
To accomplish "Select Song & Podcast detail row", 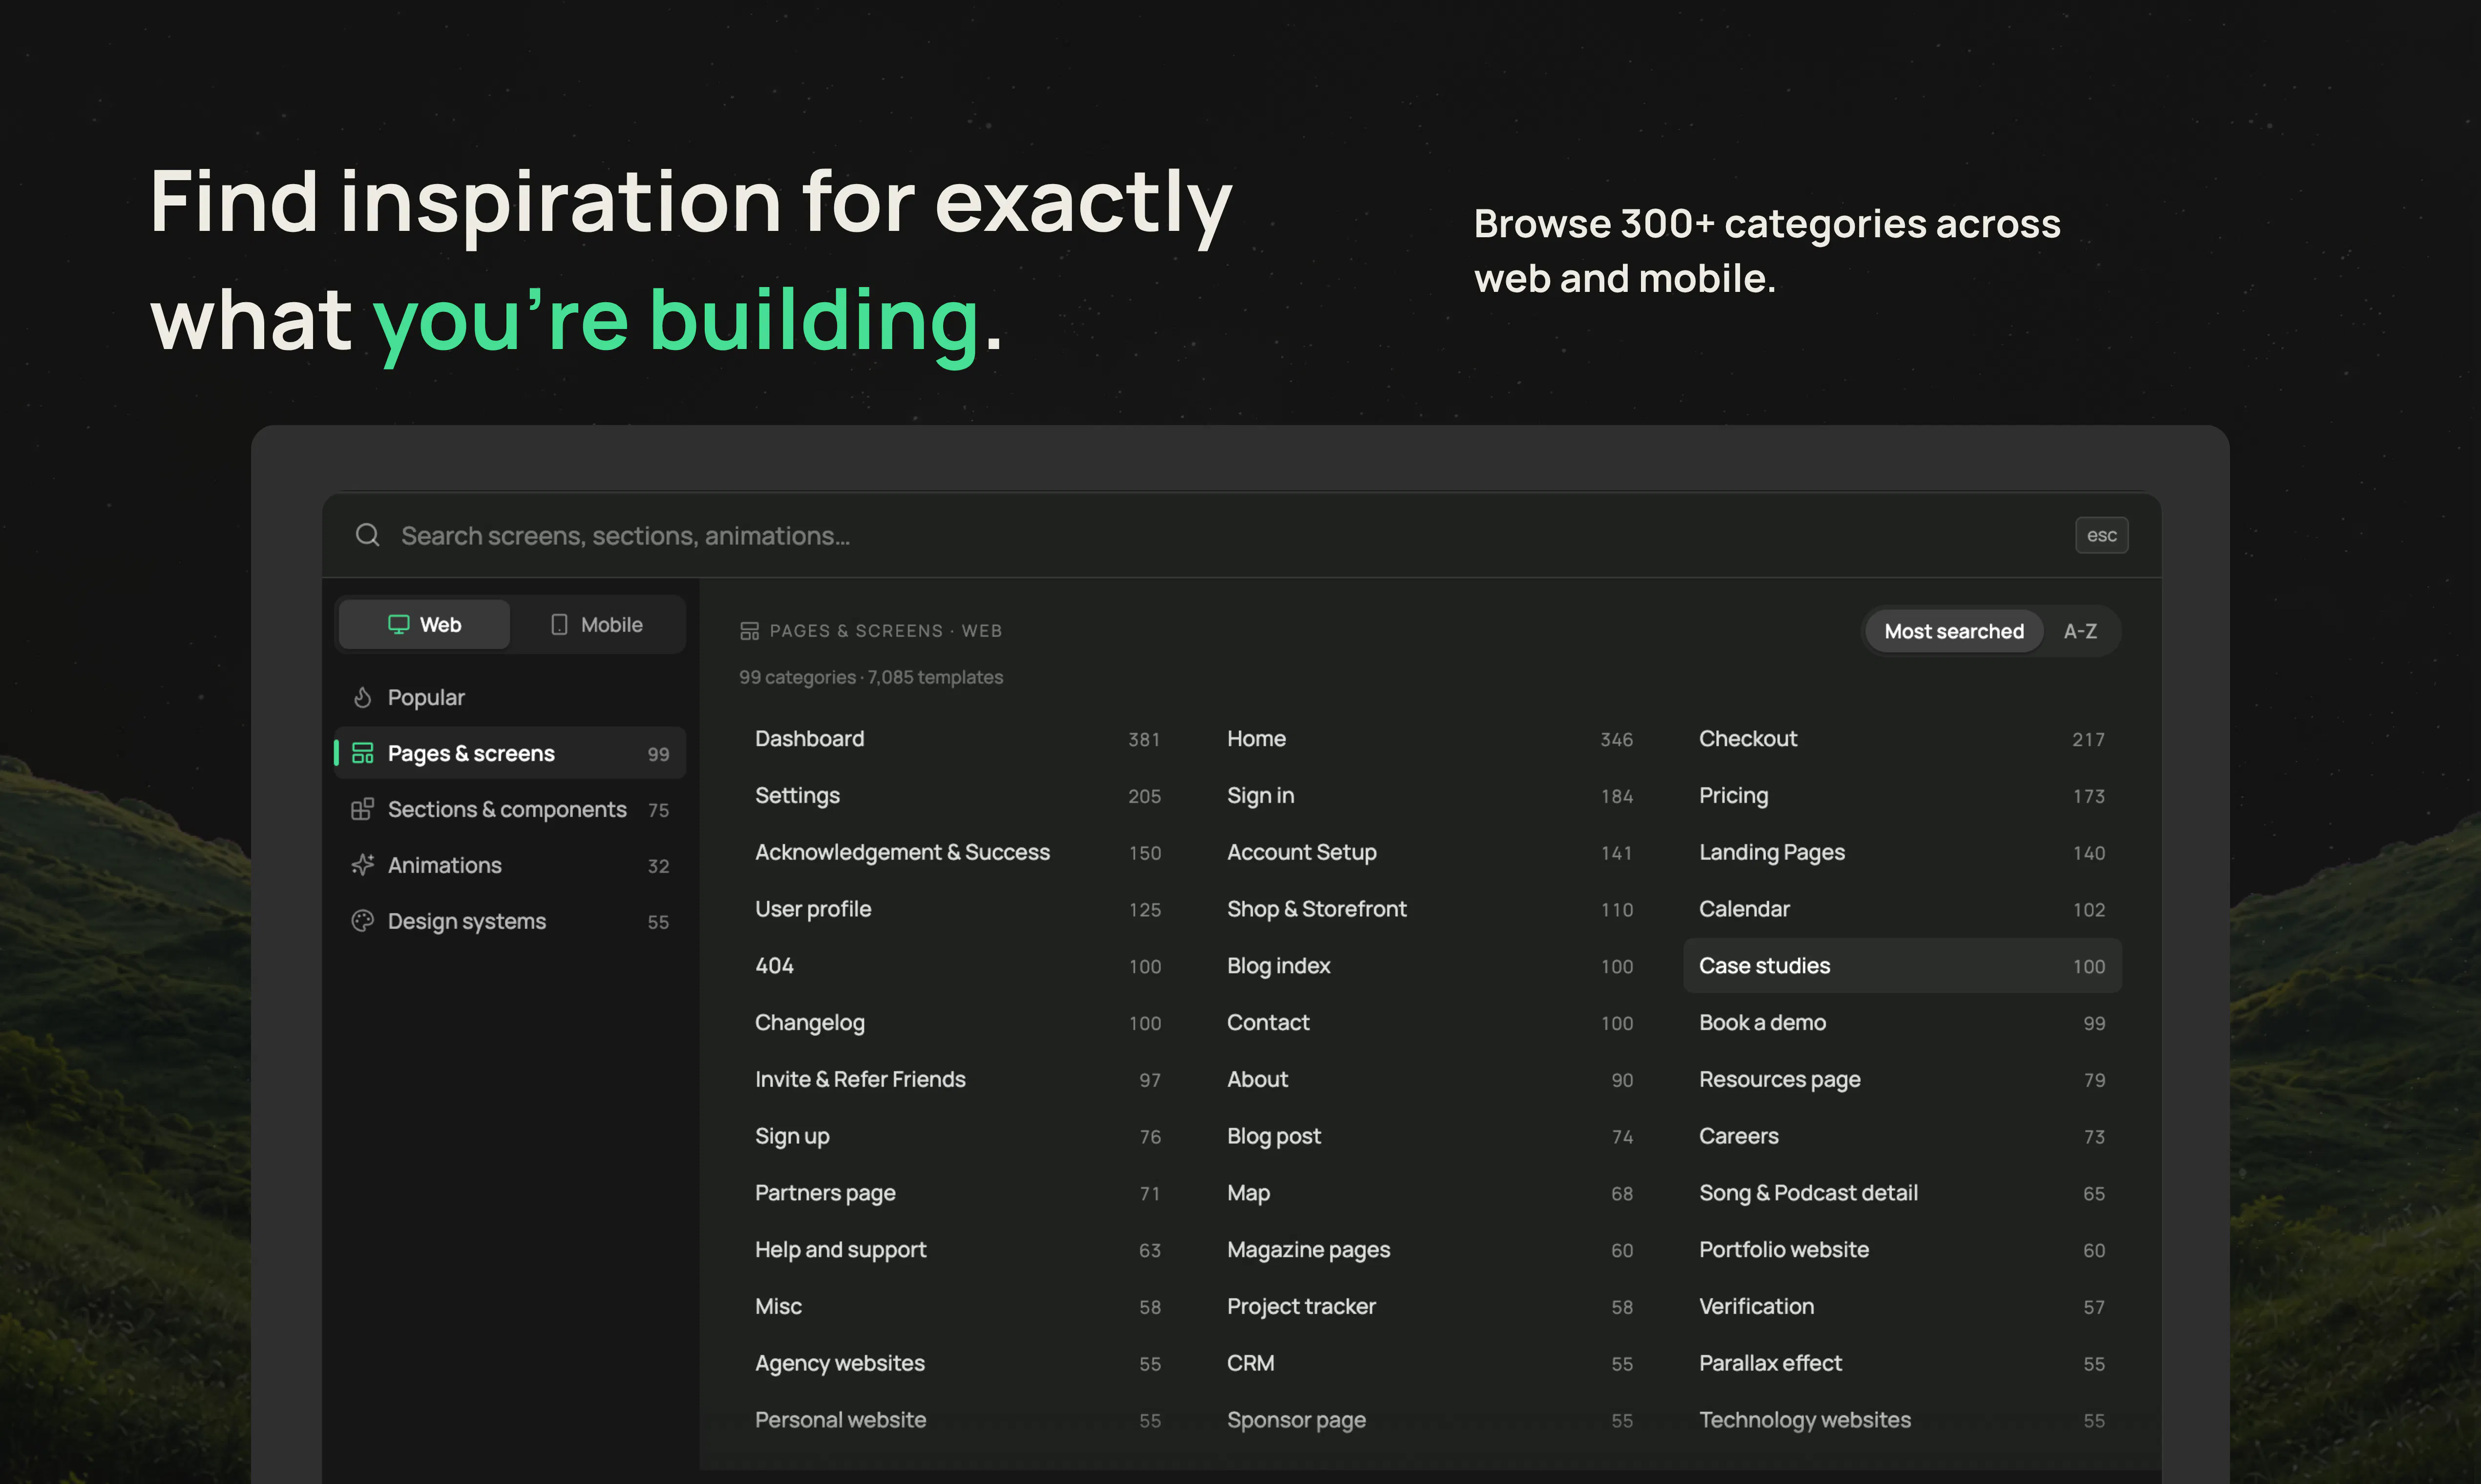I will (1902, 1193).
